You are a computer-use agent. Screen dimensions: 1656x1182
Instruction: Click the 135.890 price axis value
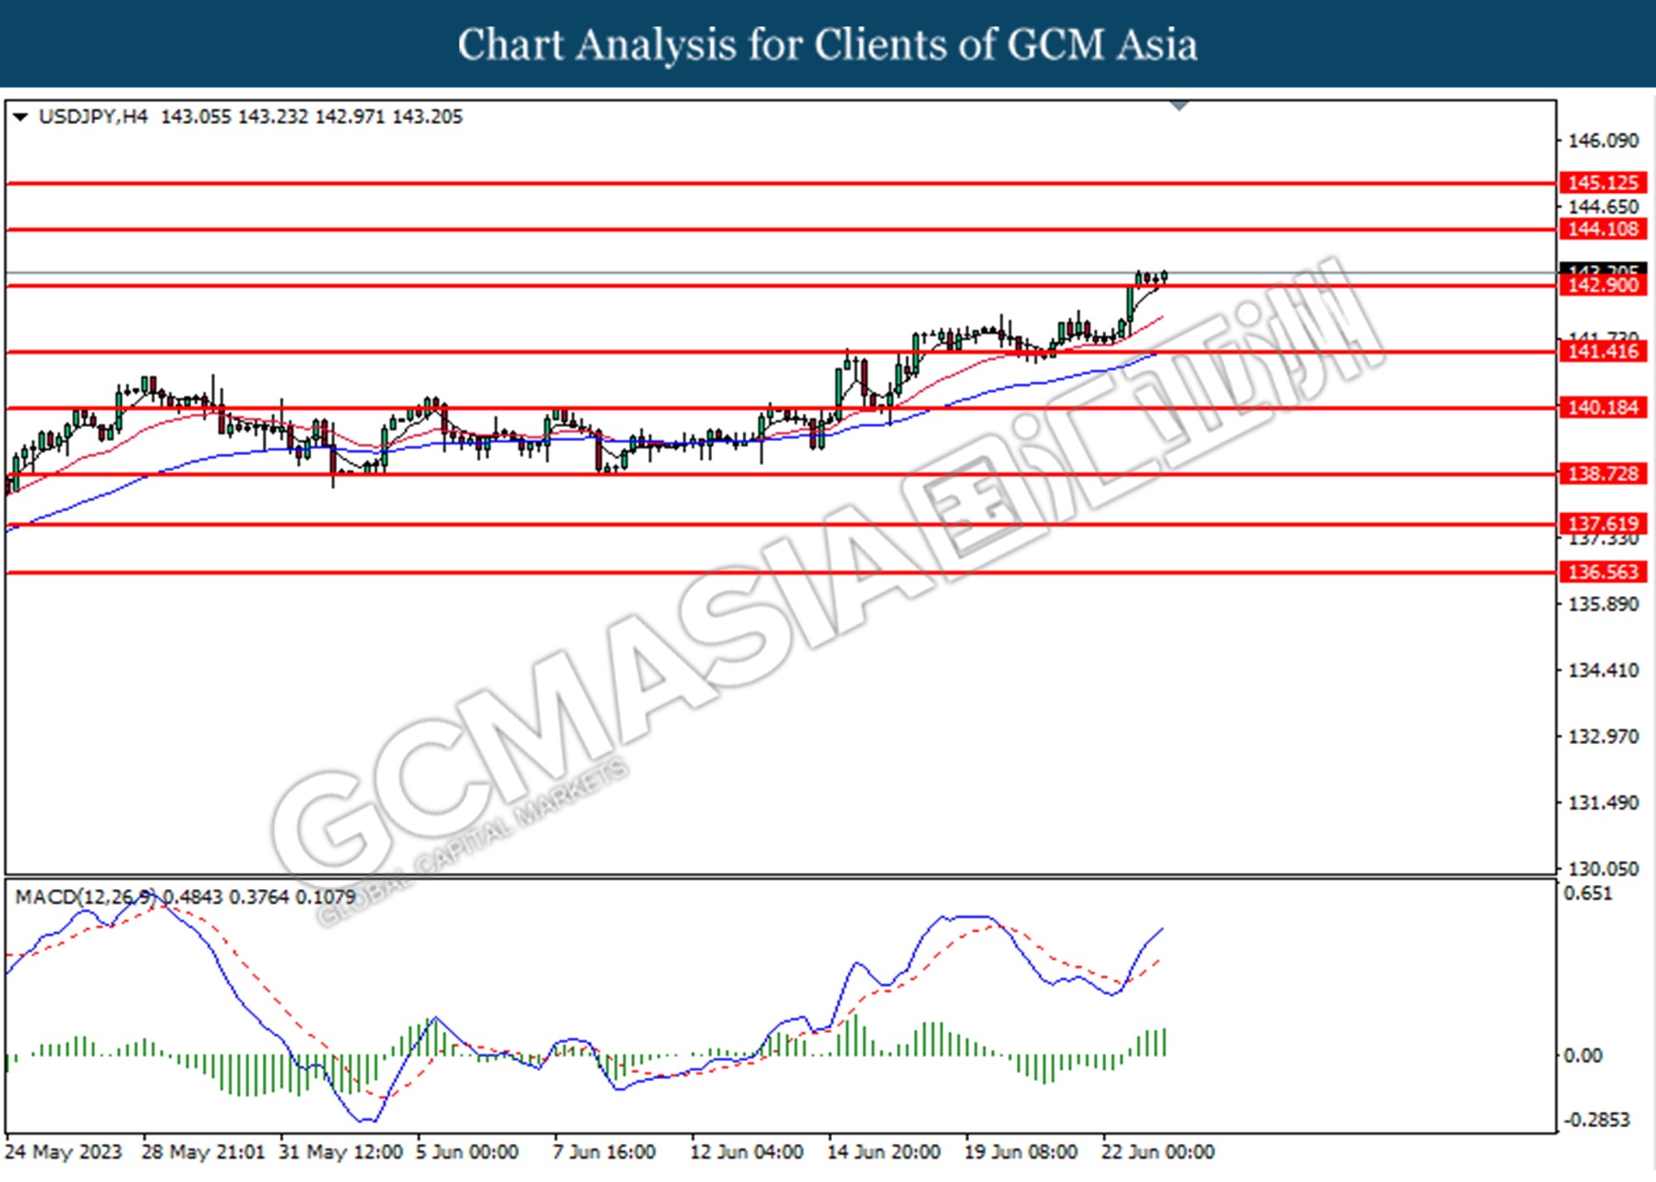(1603, 604)
